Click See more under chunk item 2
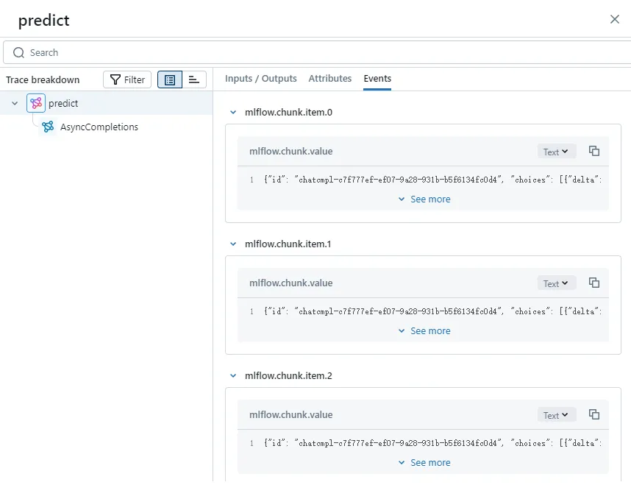Screen dimensions: 631x485 tap(424, 463)
